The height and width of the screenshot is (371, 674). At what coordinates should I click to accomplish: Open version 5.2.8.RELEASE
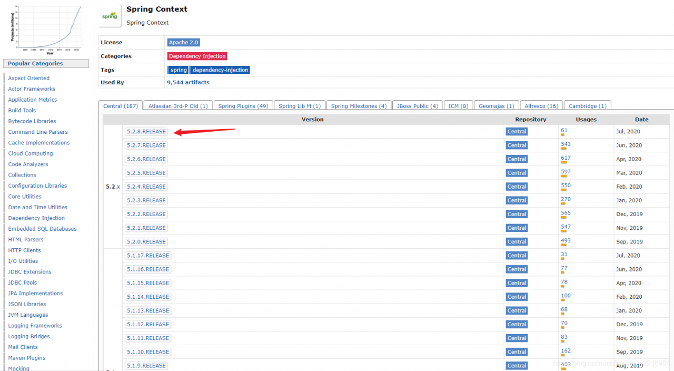pos(146,132)
